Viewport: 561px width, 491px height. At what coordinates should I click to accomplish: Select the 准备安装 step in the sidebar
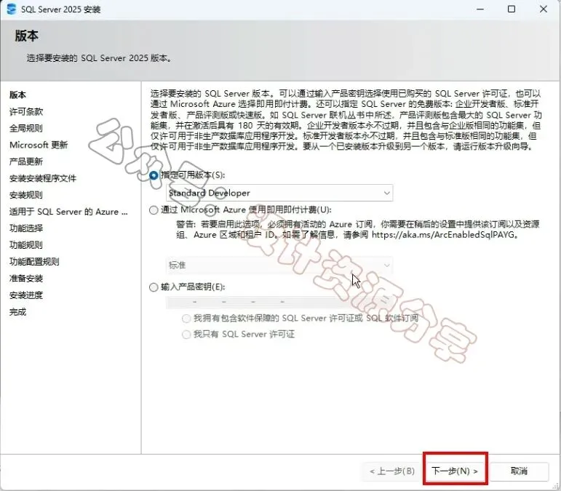click(26, 278)
